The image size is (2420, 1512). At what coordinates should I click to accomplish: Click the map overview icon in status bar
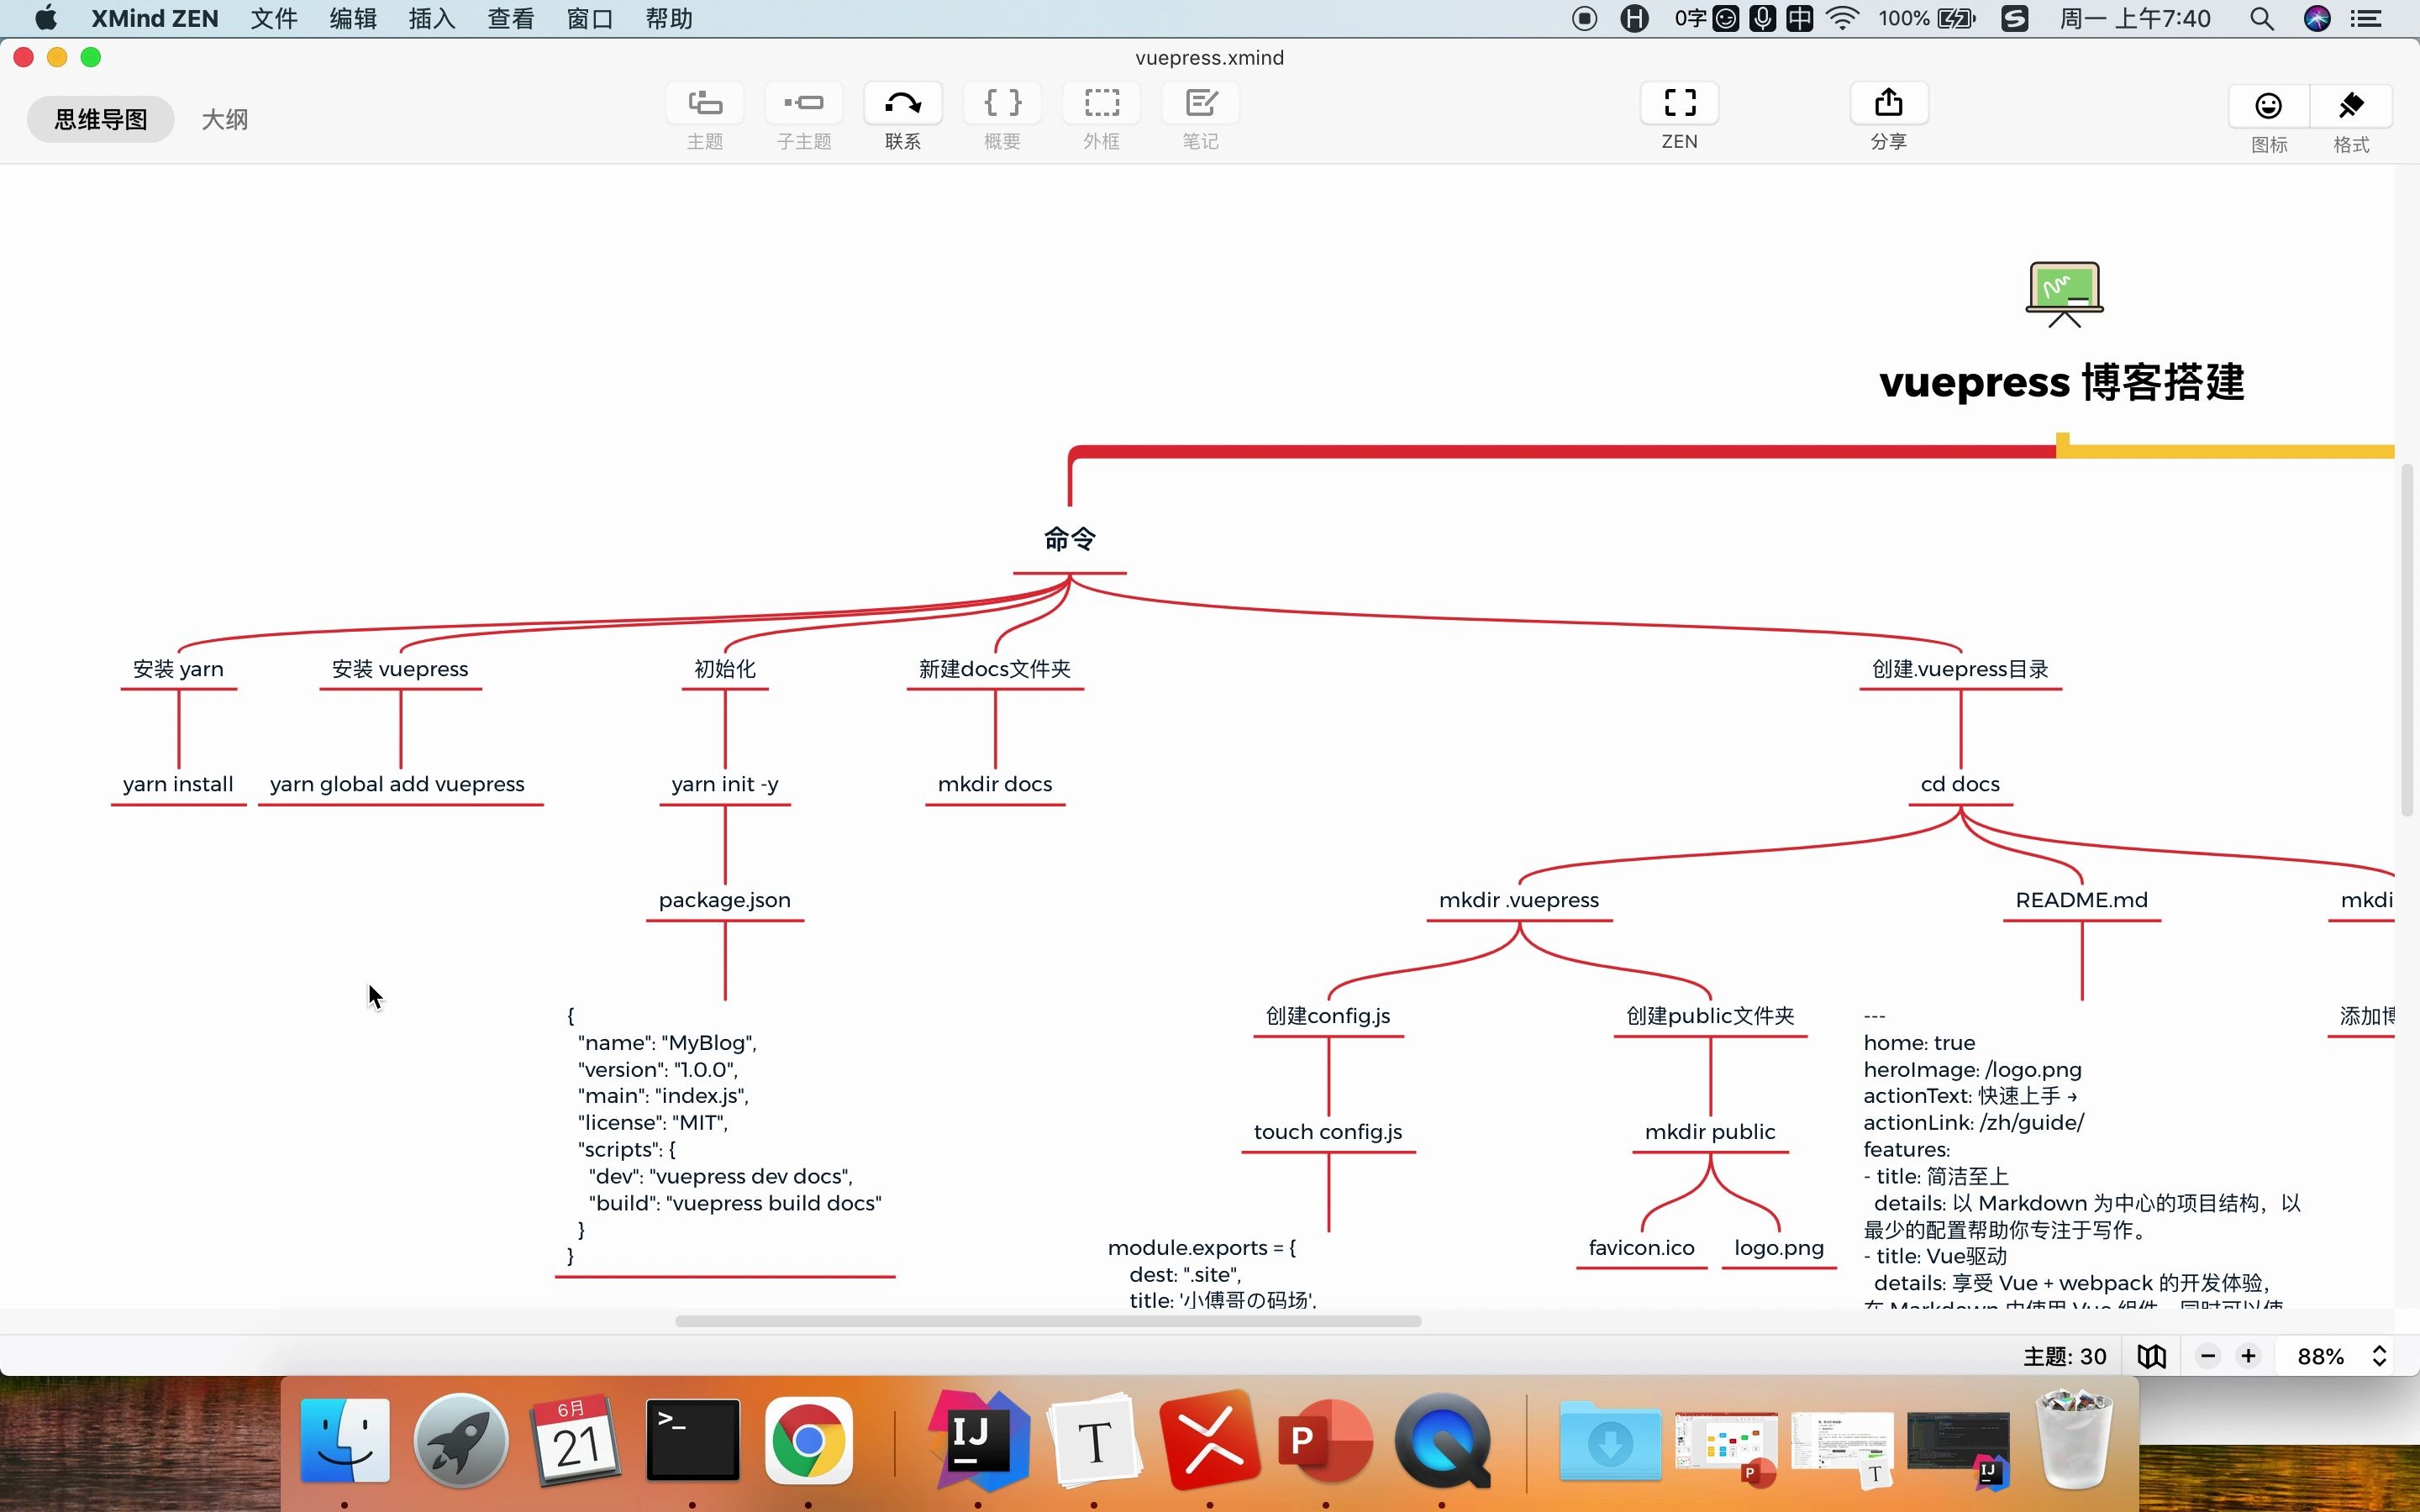pos(2152,1356)
